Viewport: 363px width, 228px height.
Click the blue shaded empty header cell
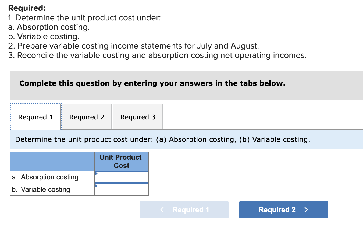(x=52, y=161)
